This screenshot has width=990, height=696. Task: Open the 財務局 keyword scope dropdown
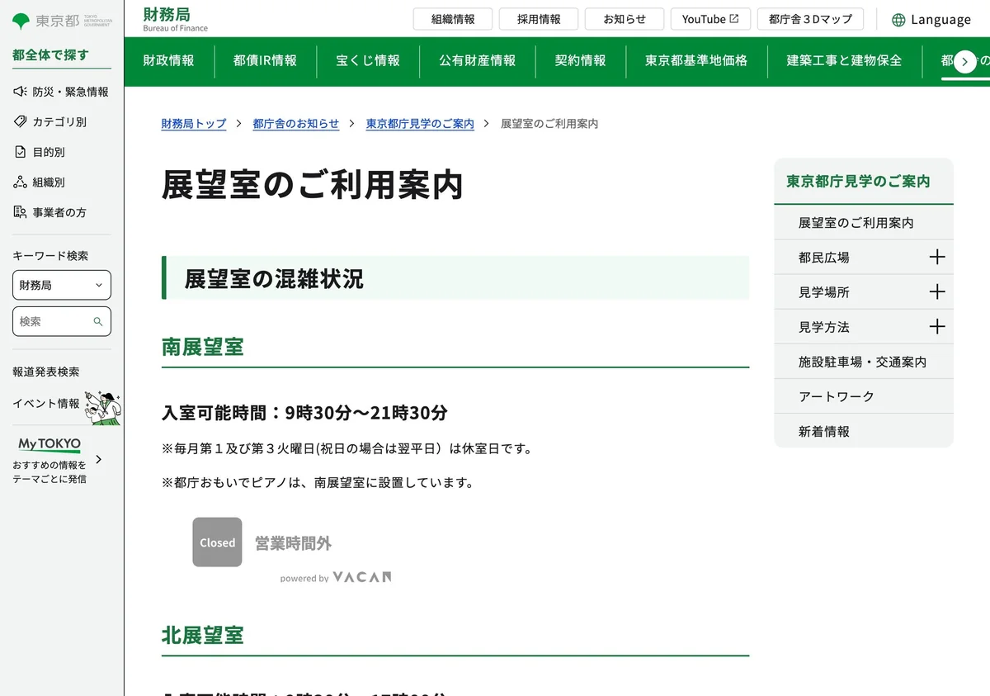click(62, 285)
